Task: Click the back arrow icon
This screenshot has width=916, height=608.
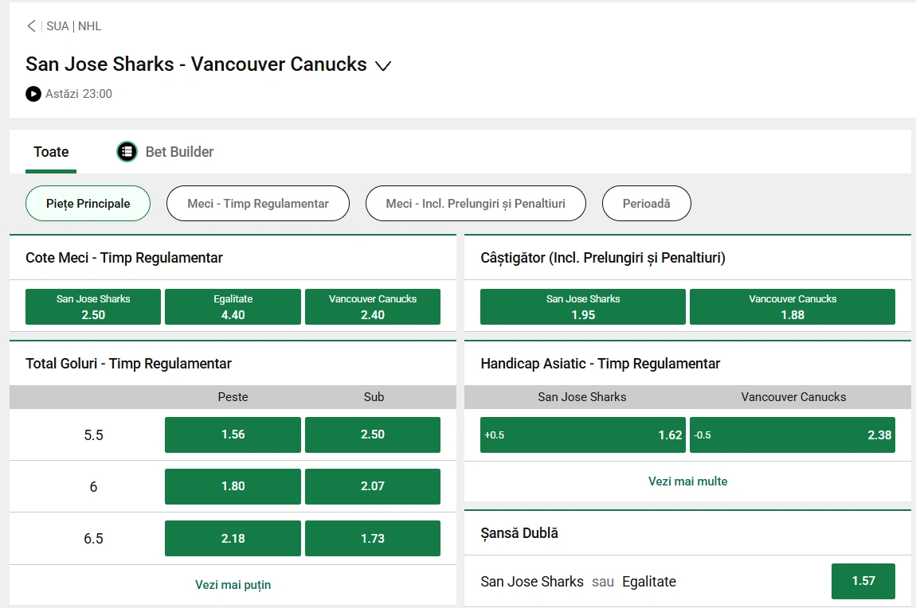Action: pos(30,25)
